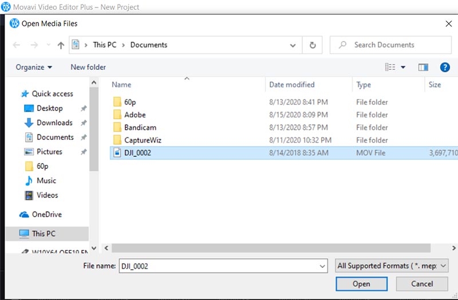Select Documents in address breadcrumb

(x=149, y=45)
